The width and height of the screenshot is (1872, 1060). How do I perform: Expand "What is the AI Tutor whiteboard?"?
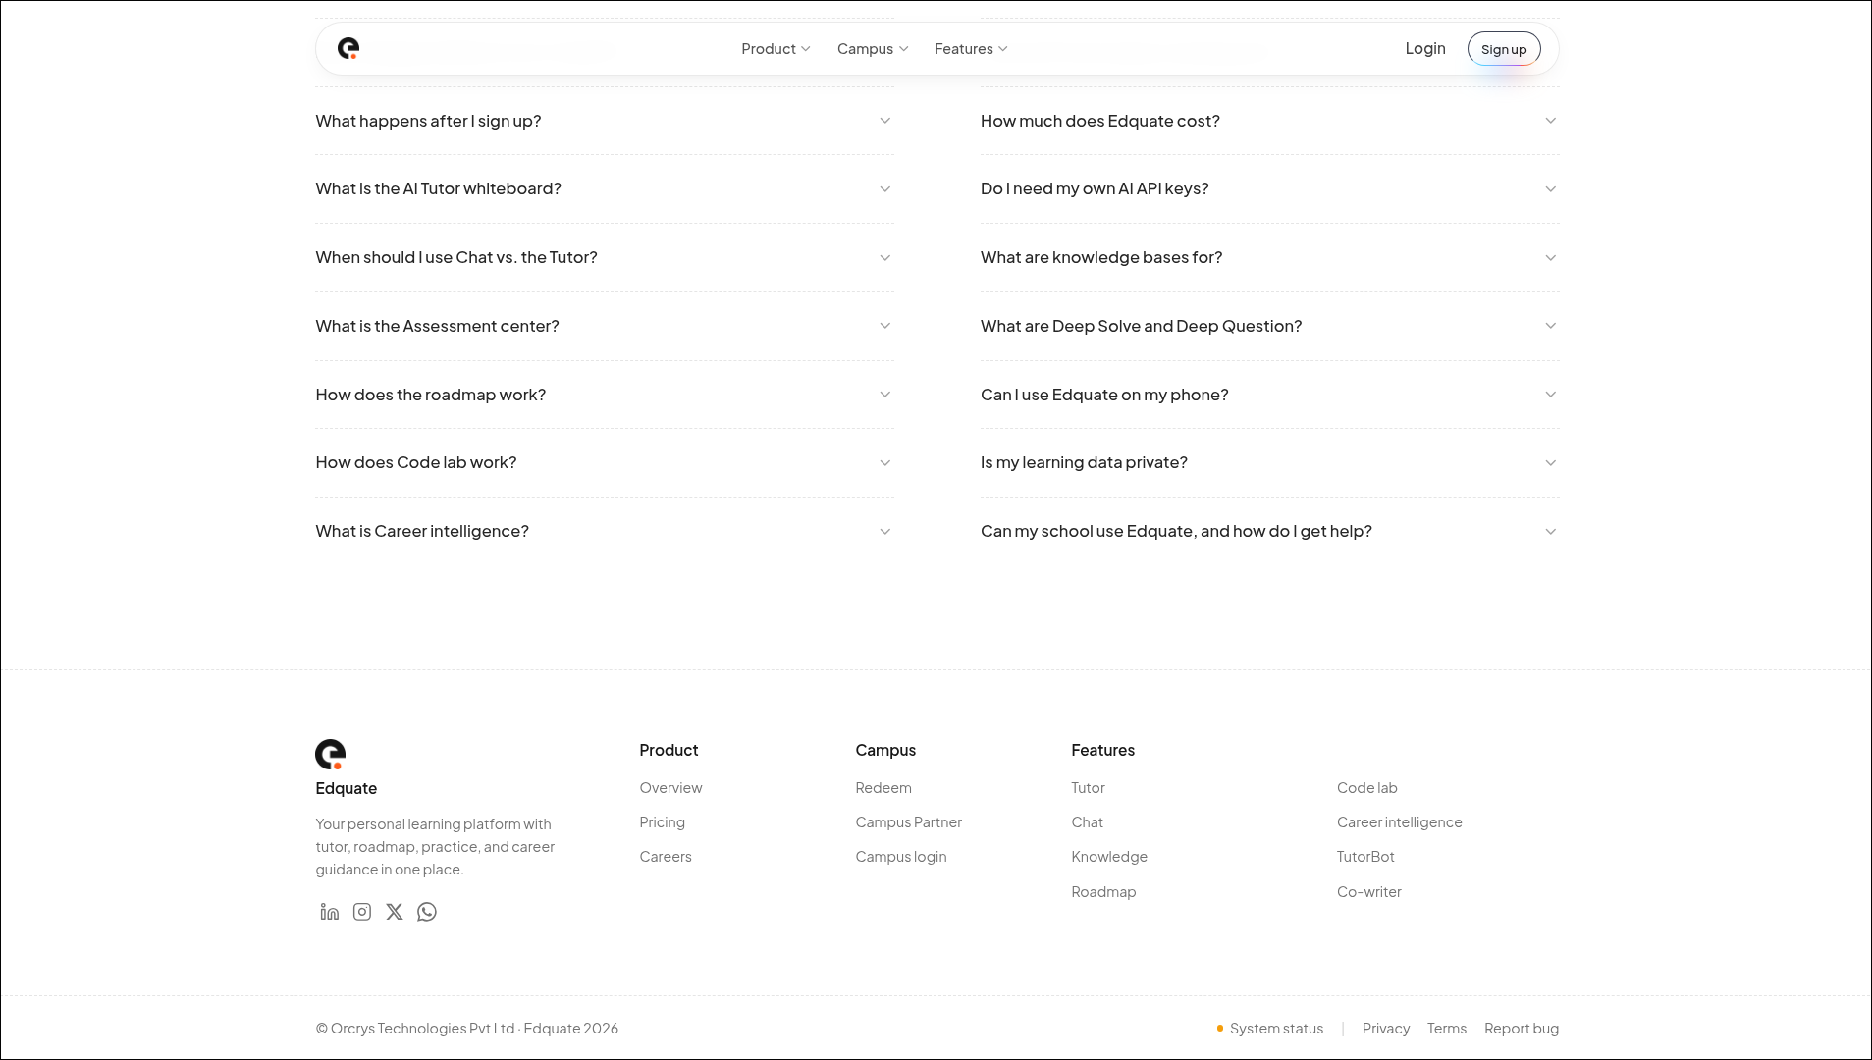605,189
